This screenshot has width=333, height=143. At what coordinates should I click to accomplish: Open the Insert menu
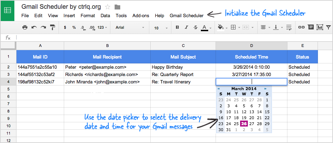[69, 15]
